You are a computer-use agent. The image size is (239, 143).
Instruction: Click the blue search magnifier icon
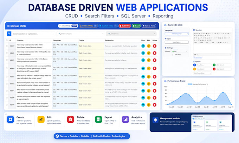(x=9, y=34)
